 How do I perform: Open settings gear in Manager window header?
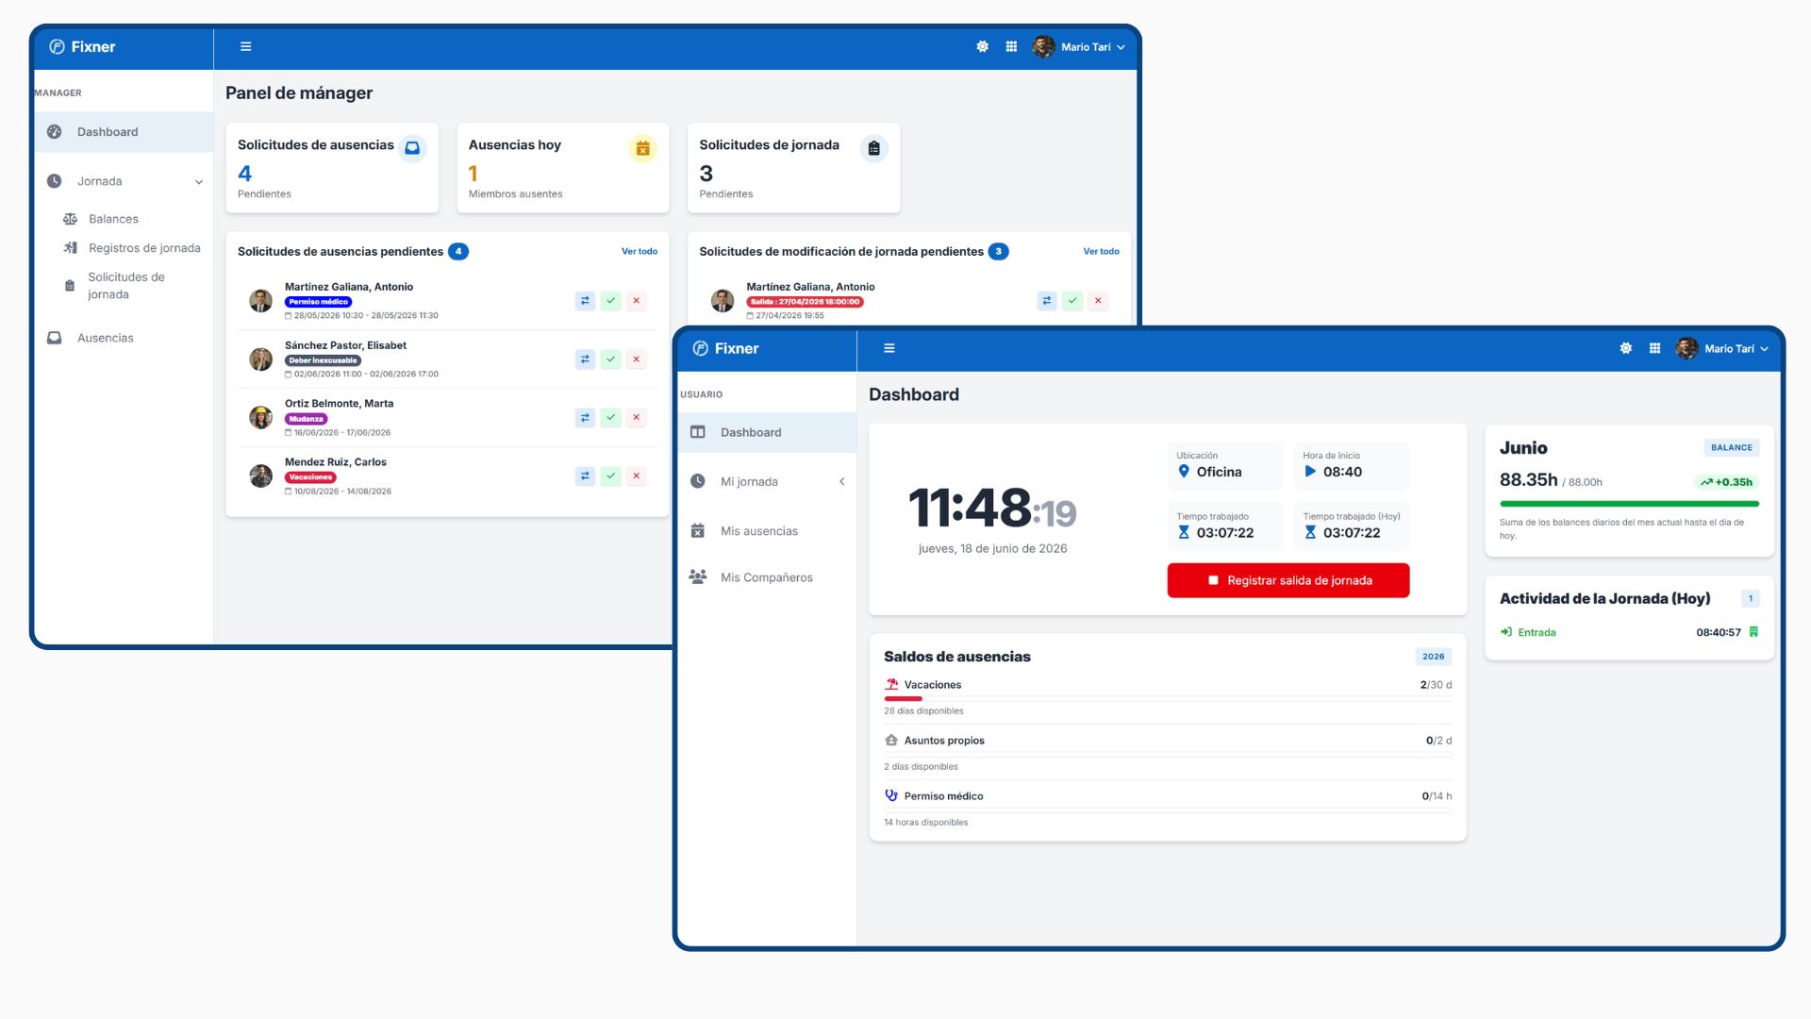(982, 46)
